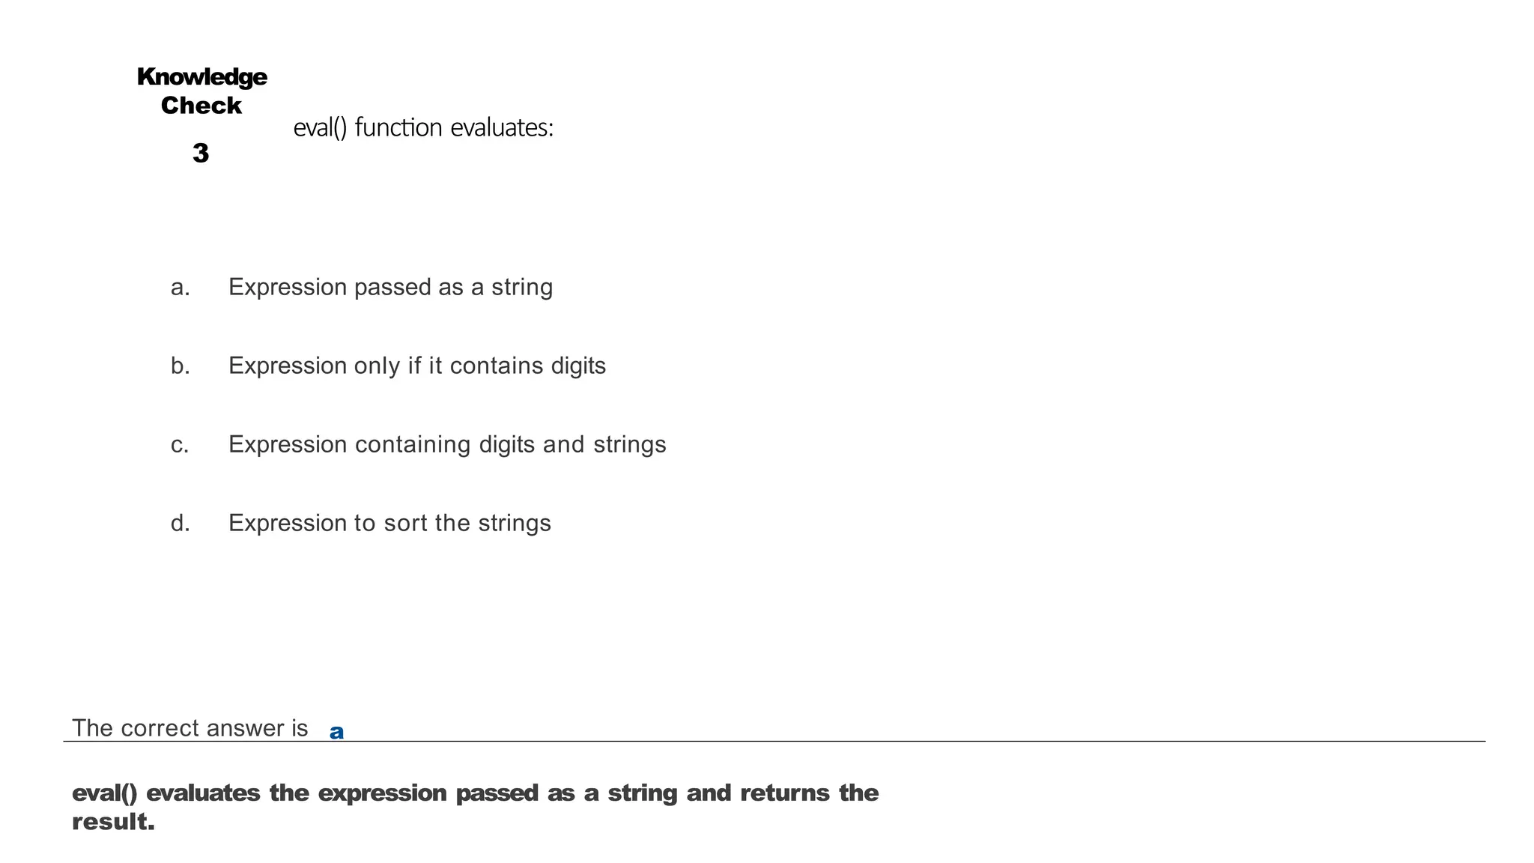Choose 'Expression to sort the strings'
This screenshot has height=863, width=1534.
[389, 523]
